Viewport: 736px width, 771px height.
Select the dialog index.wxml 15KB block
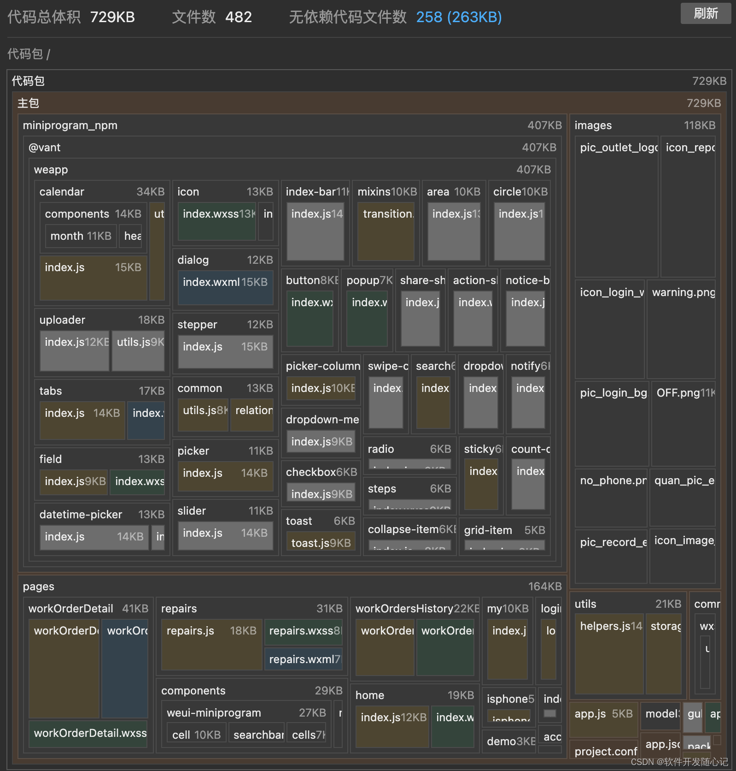point(225,288)
